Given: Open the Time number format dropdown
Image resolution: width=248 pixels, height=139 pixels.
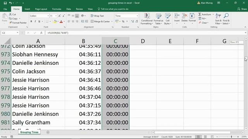Looking at the screenshot, I should 137,16.
